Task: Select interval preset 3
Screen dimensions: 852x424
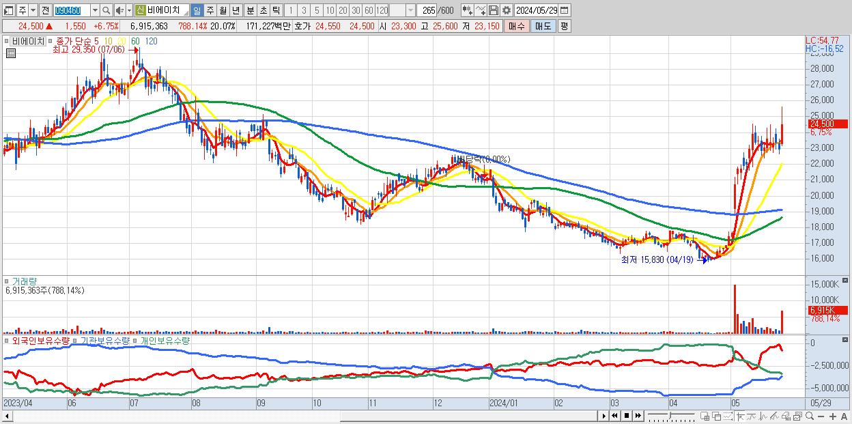Action: (x=304, y=10)
